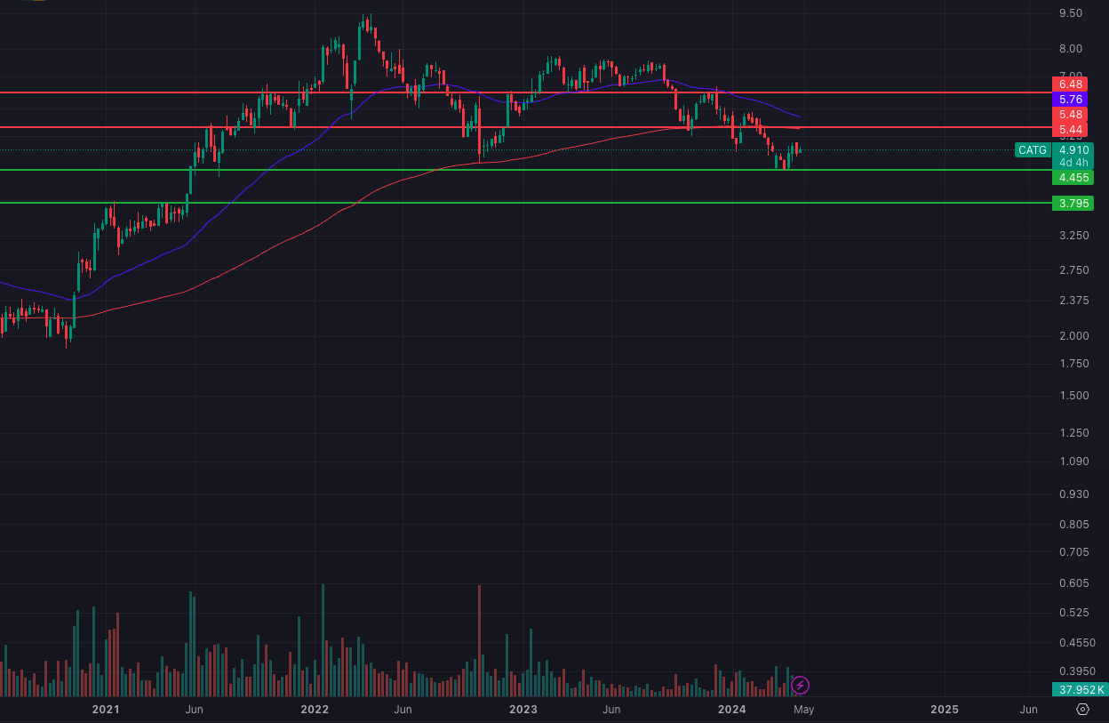Click the CATG symbol price label
The image size is (1109, 723).
(x=1032, y=150)
